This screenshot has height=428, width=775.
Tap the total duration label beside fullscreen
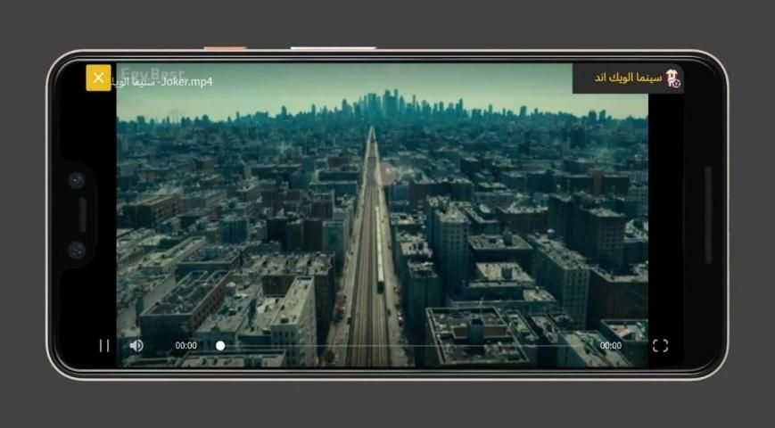(611, 346)
